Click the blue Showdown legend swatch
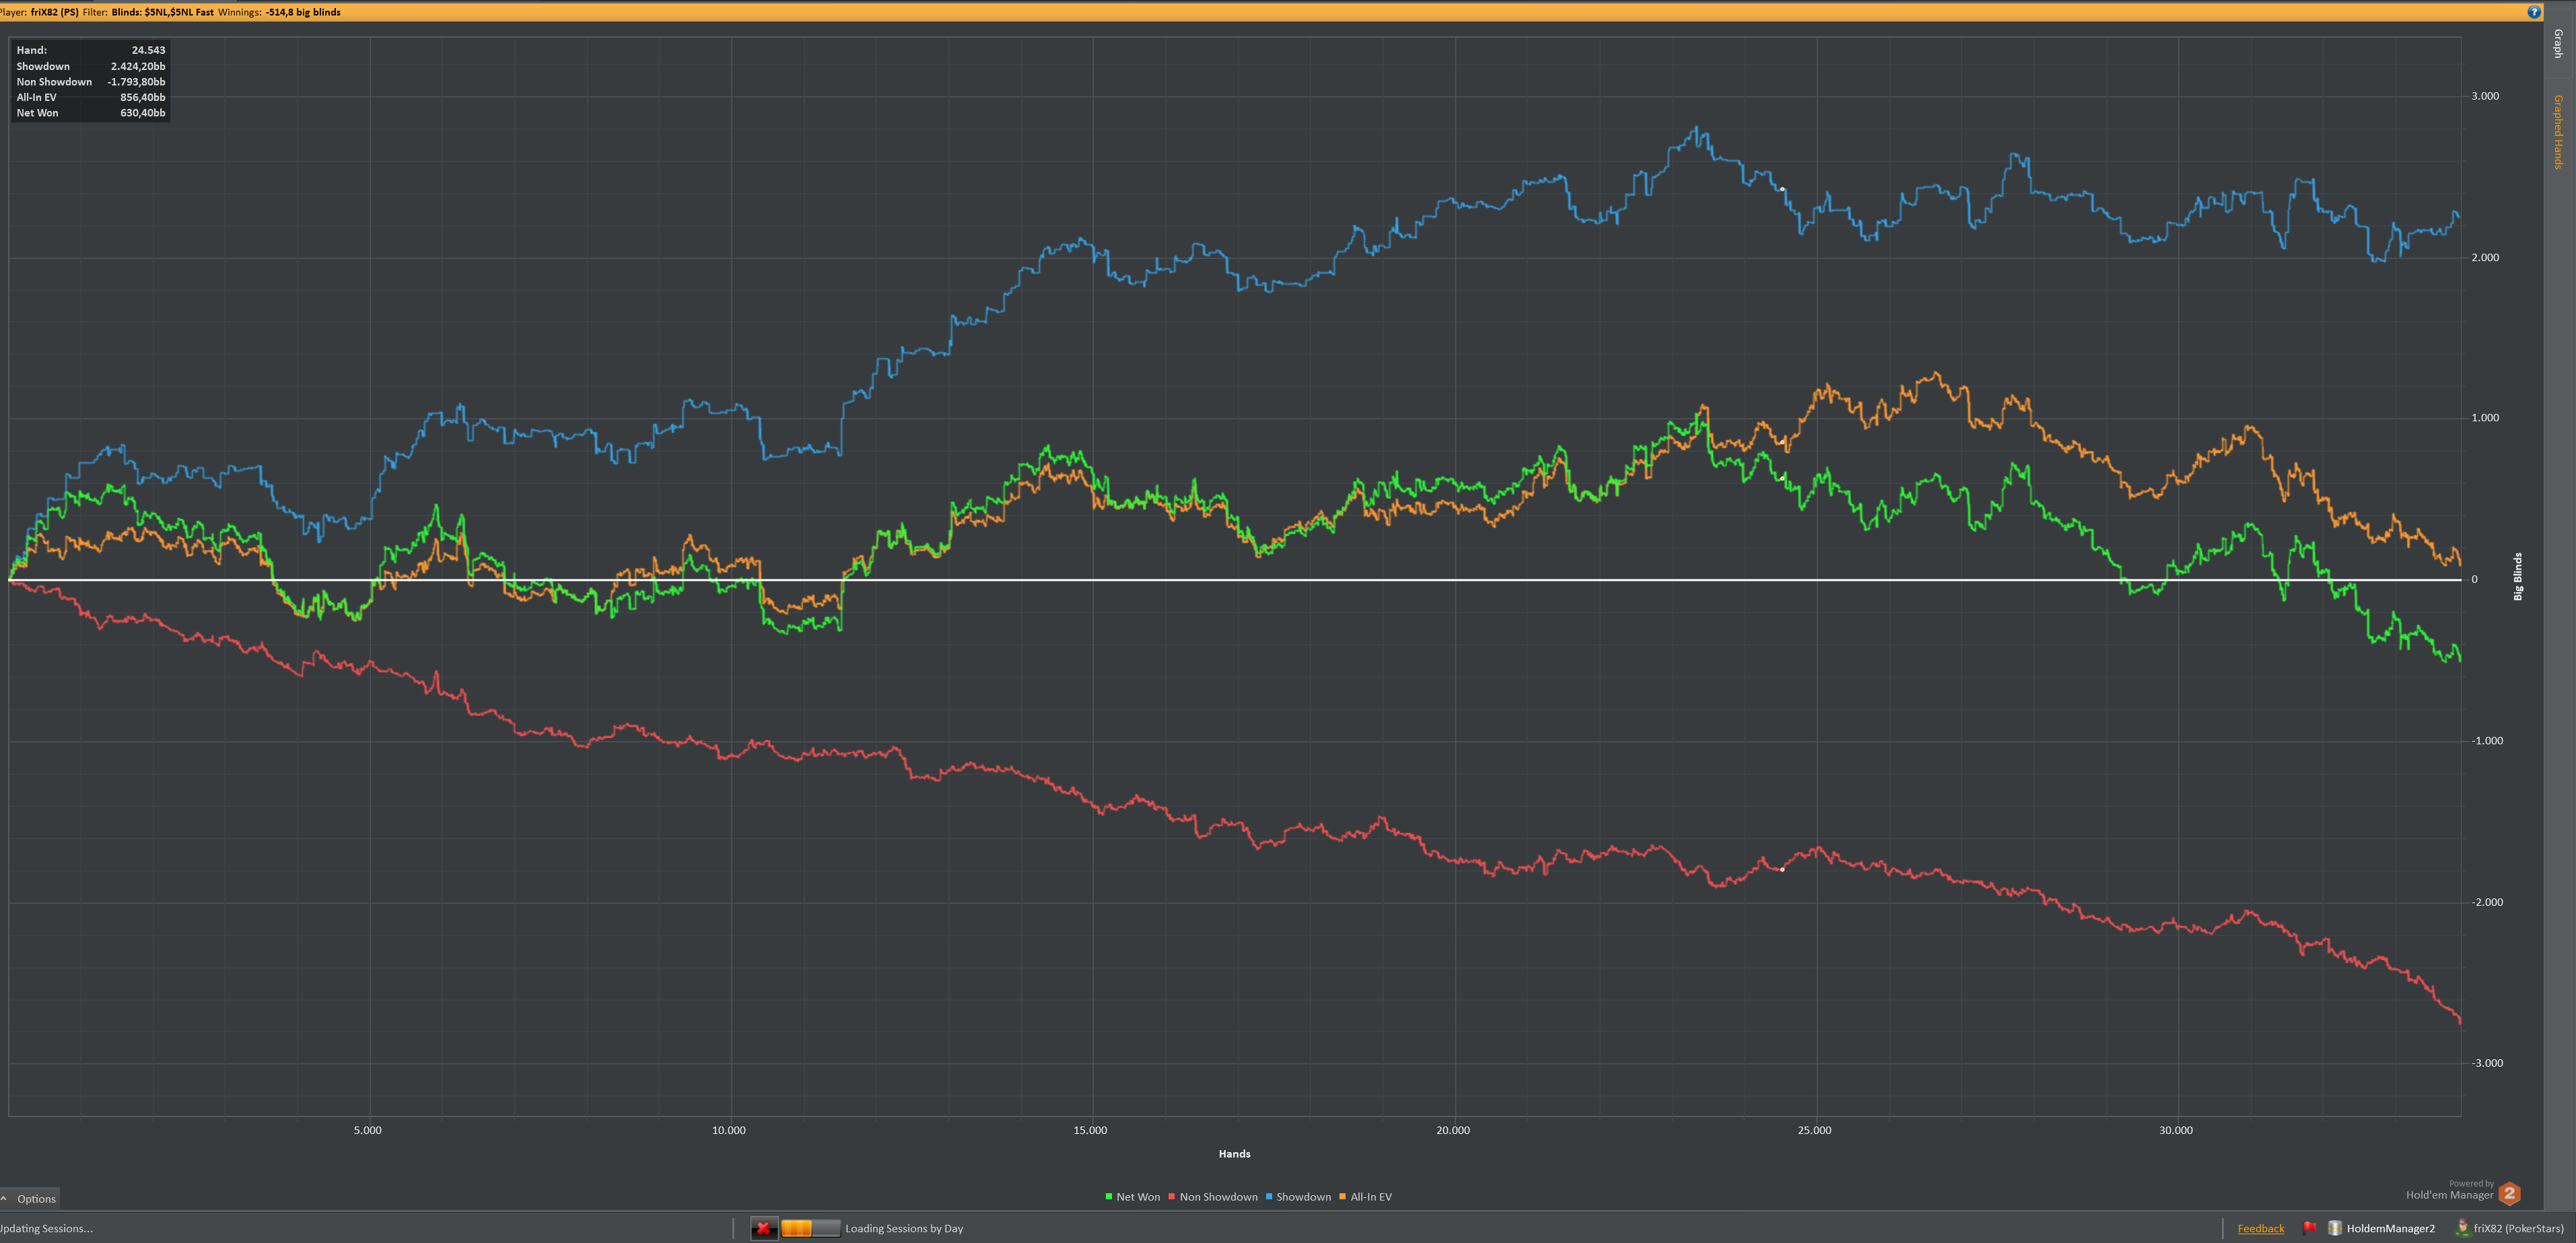Screen dimensions: 2576x1243 point(1269,1197)
